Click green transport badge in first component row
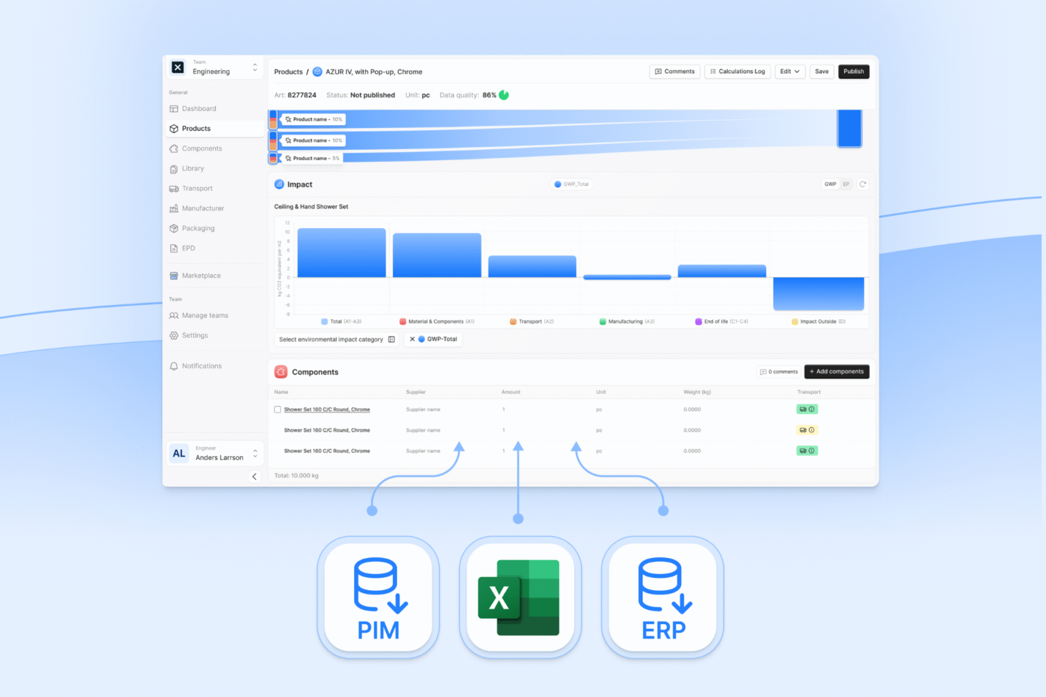1046x697 pixels. pyautogui.click(x=807, y=410)
